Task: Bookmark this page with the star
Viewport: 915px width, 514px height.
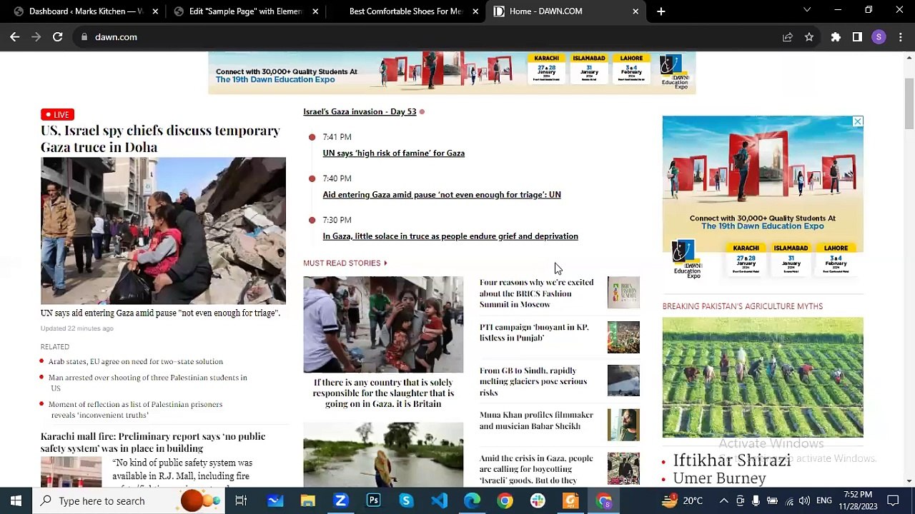Action: (x=809, y=37)
